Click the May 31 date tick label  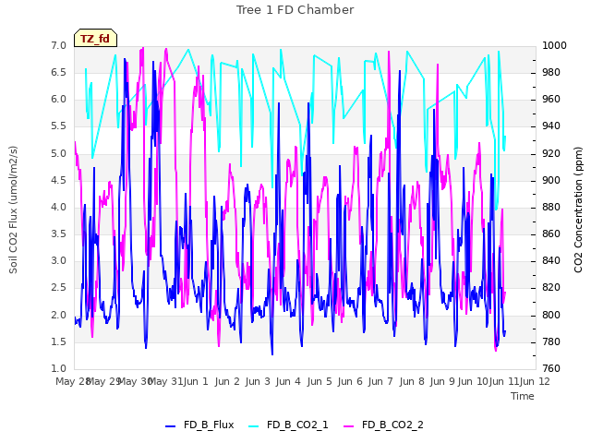point(165,381)
